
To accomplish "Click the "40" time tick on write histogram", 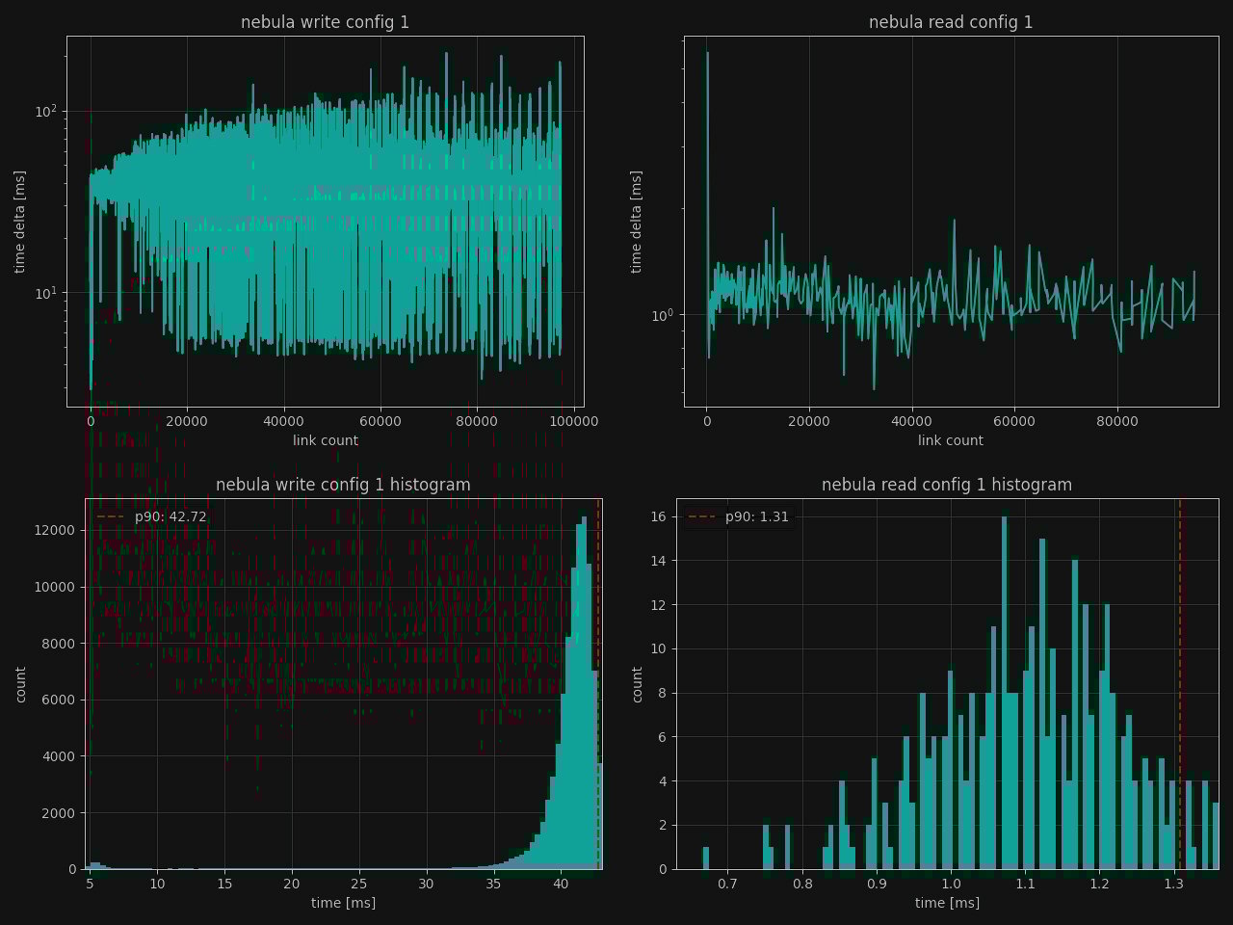I will pyautogui.click(x=561, y=884).
